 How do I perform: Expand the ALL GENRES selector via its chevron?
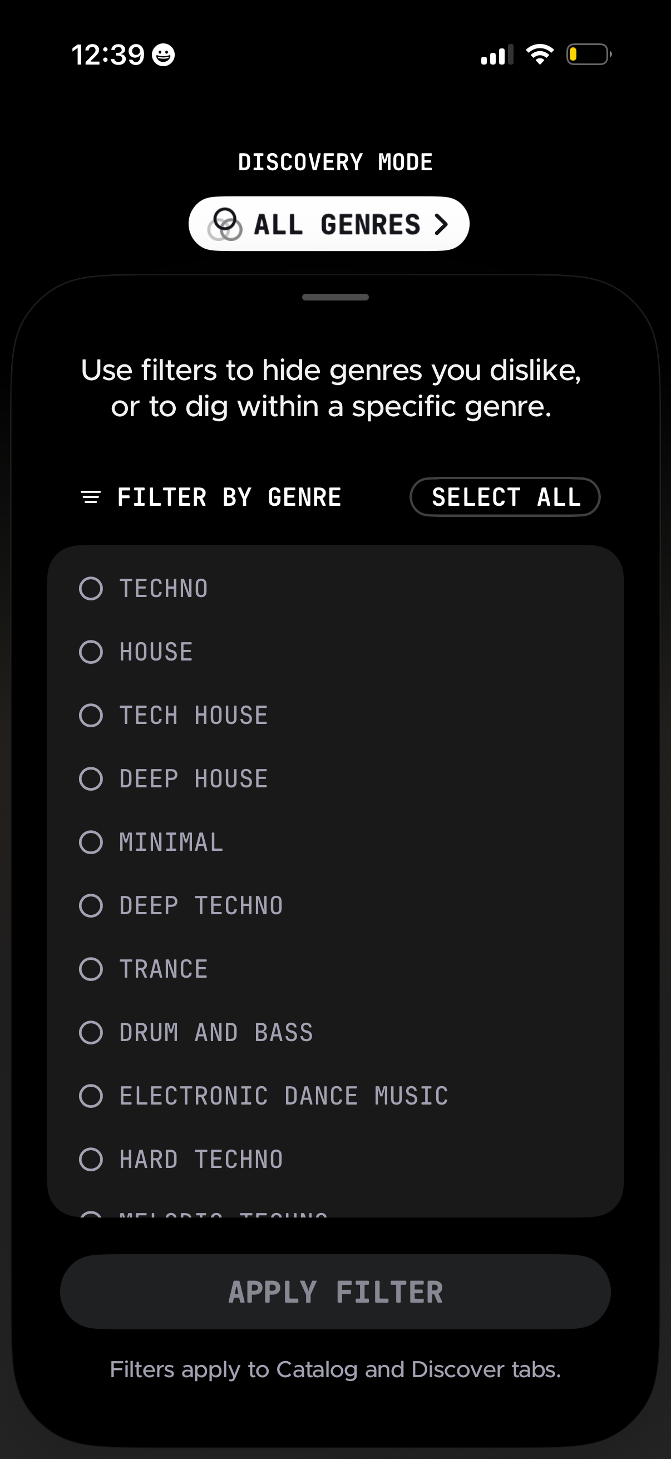click(440, 224)
